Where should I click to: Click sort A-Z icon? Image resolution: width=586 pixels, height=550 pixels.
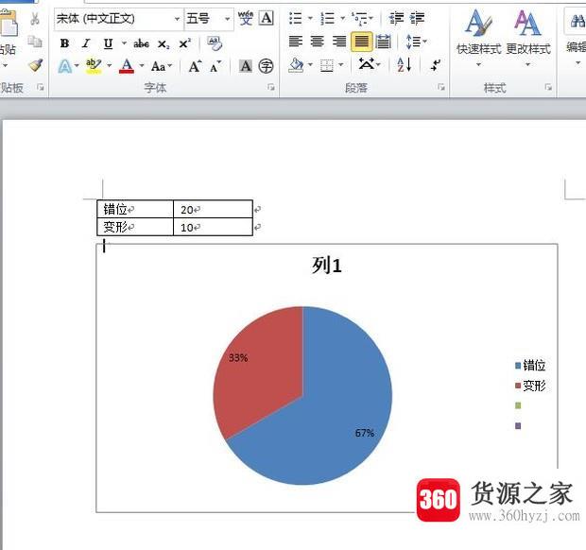pos(405,64)
